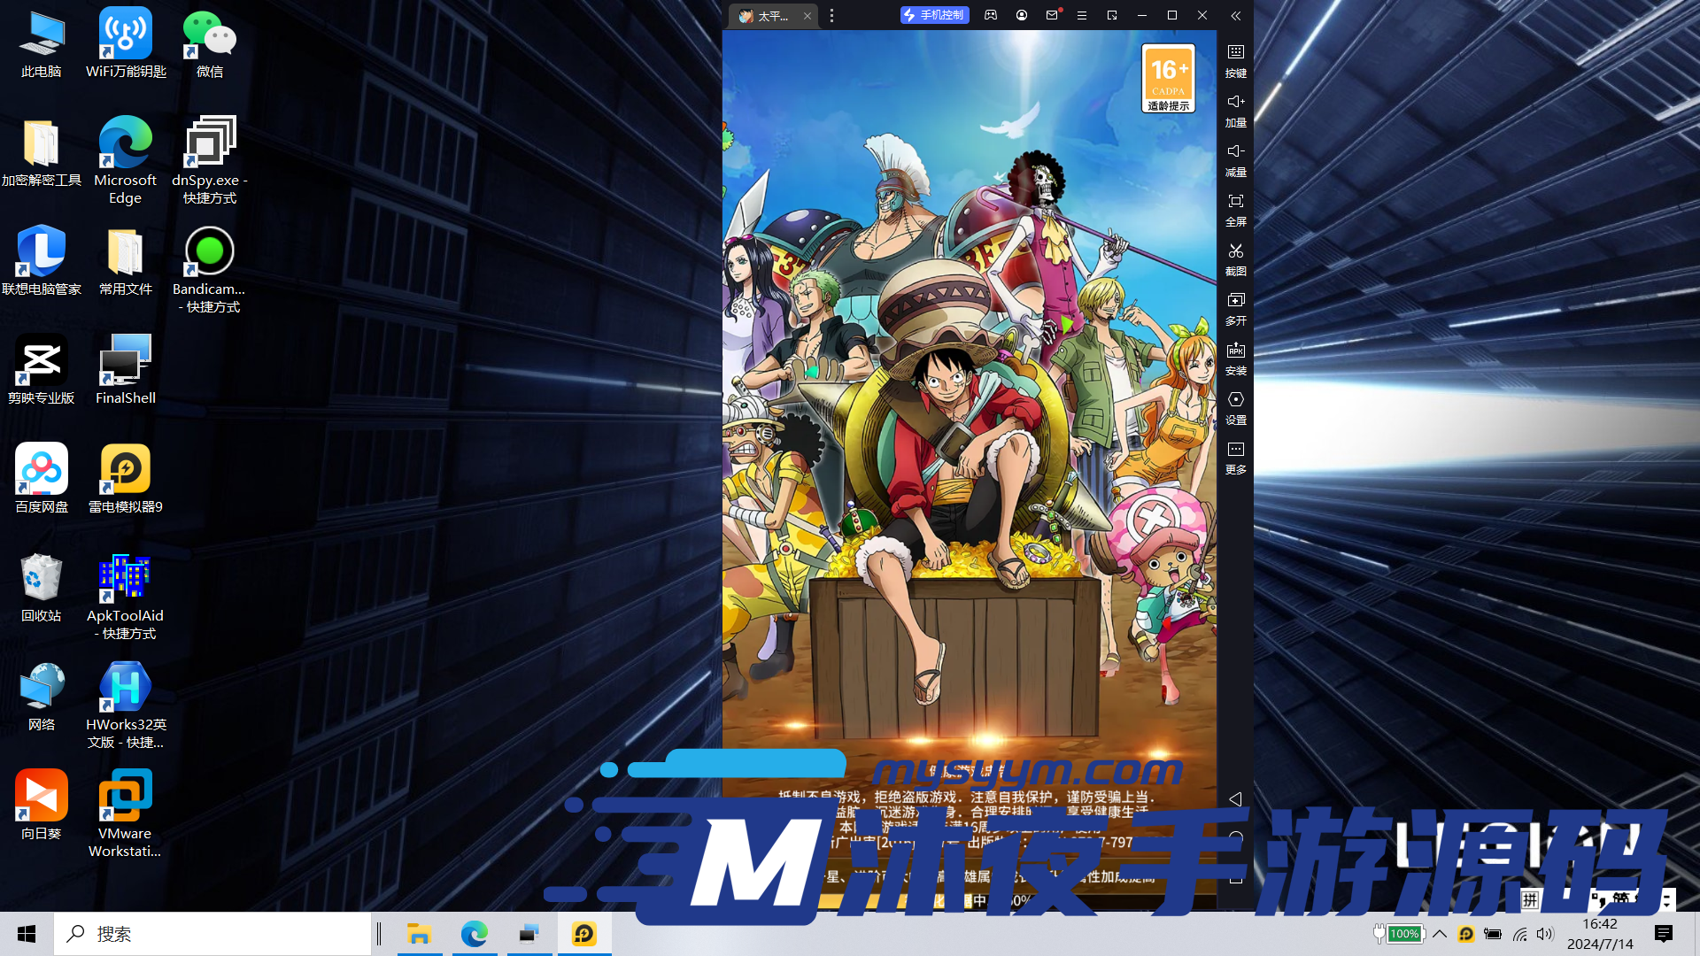The height and width of the screenshot is (956, 1700).
Task: Open the user account icon
Action: click(1022, 15)
